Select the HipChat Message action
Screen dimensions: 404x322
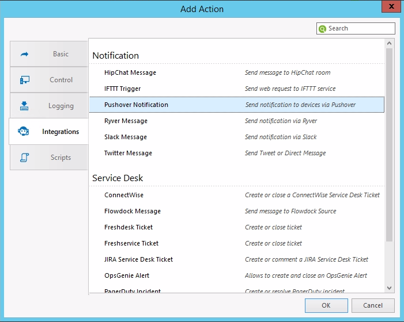point(130,73)
